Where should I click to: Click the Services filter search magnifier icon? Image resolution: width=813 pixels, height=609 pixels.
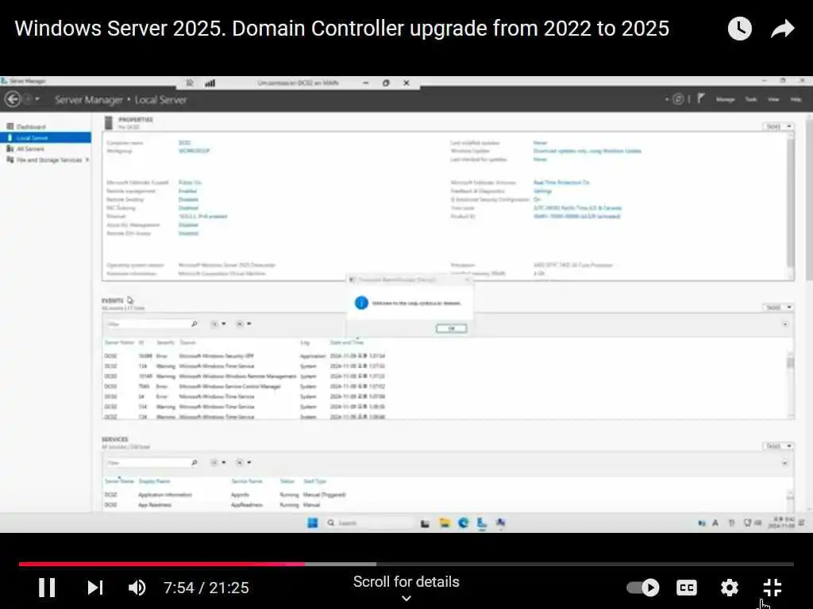click(195, 462)
